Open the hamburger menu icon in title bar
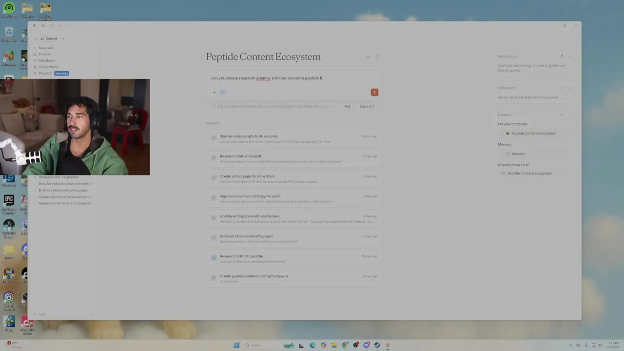Screen dimensions: 624x351 pos(34,25)
